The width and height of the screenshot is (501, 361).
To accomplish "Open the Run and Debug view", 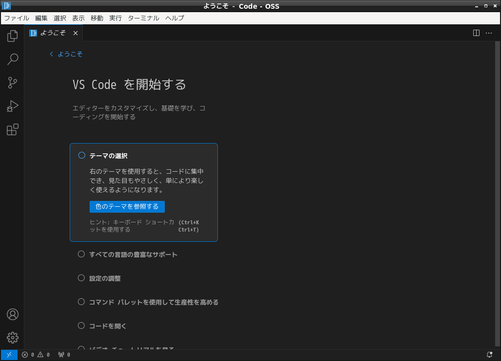I will 13,106.
